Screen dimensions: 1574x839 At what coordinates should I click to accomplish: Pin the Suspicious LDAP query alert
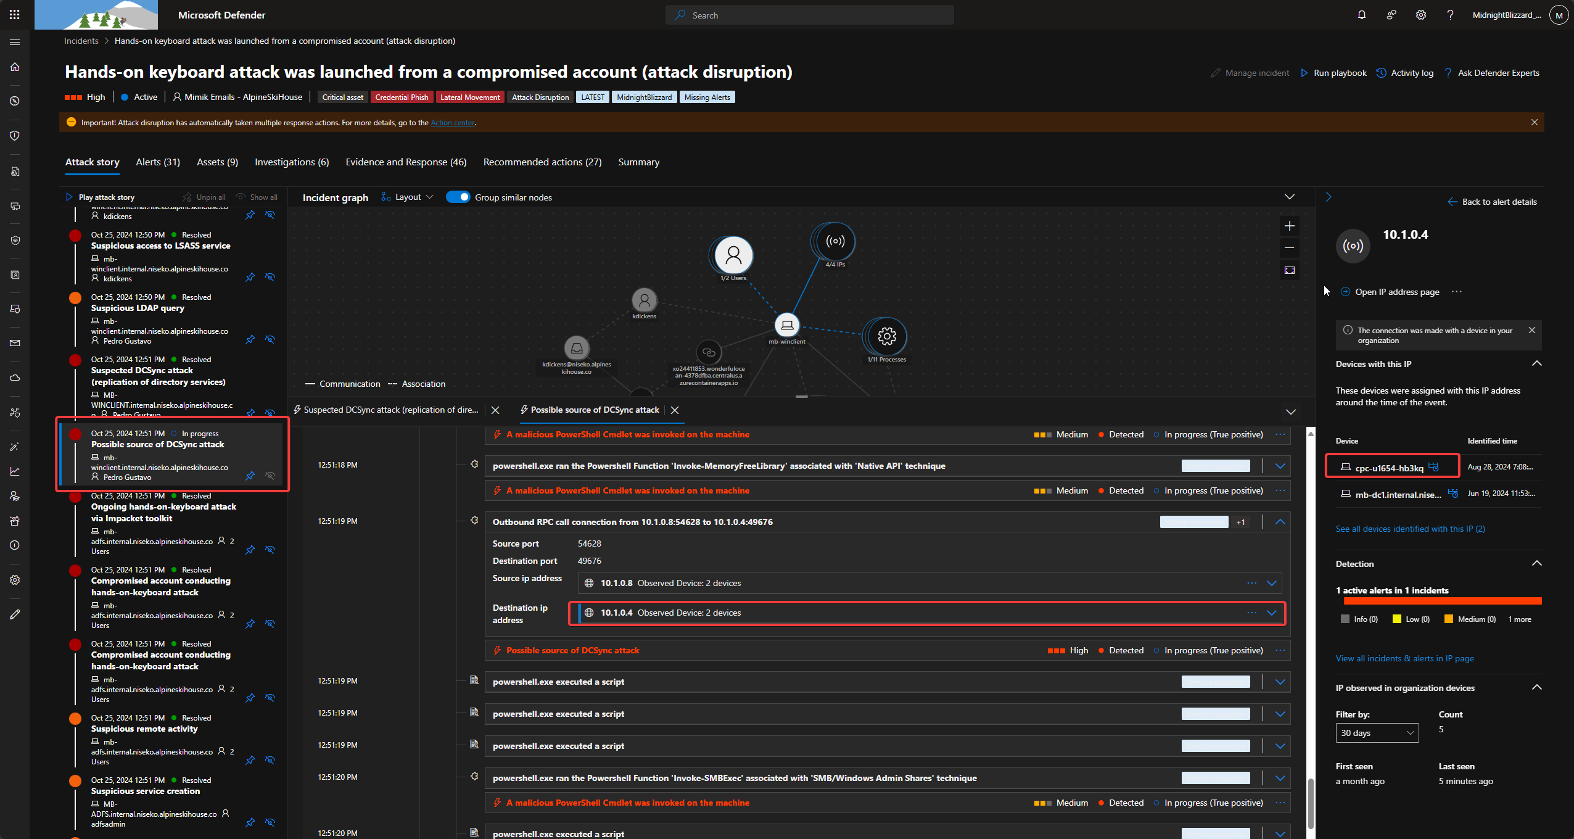(250, 339)
